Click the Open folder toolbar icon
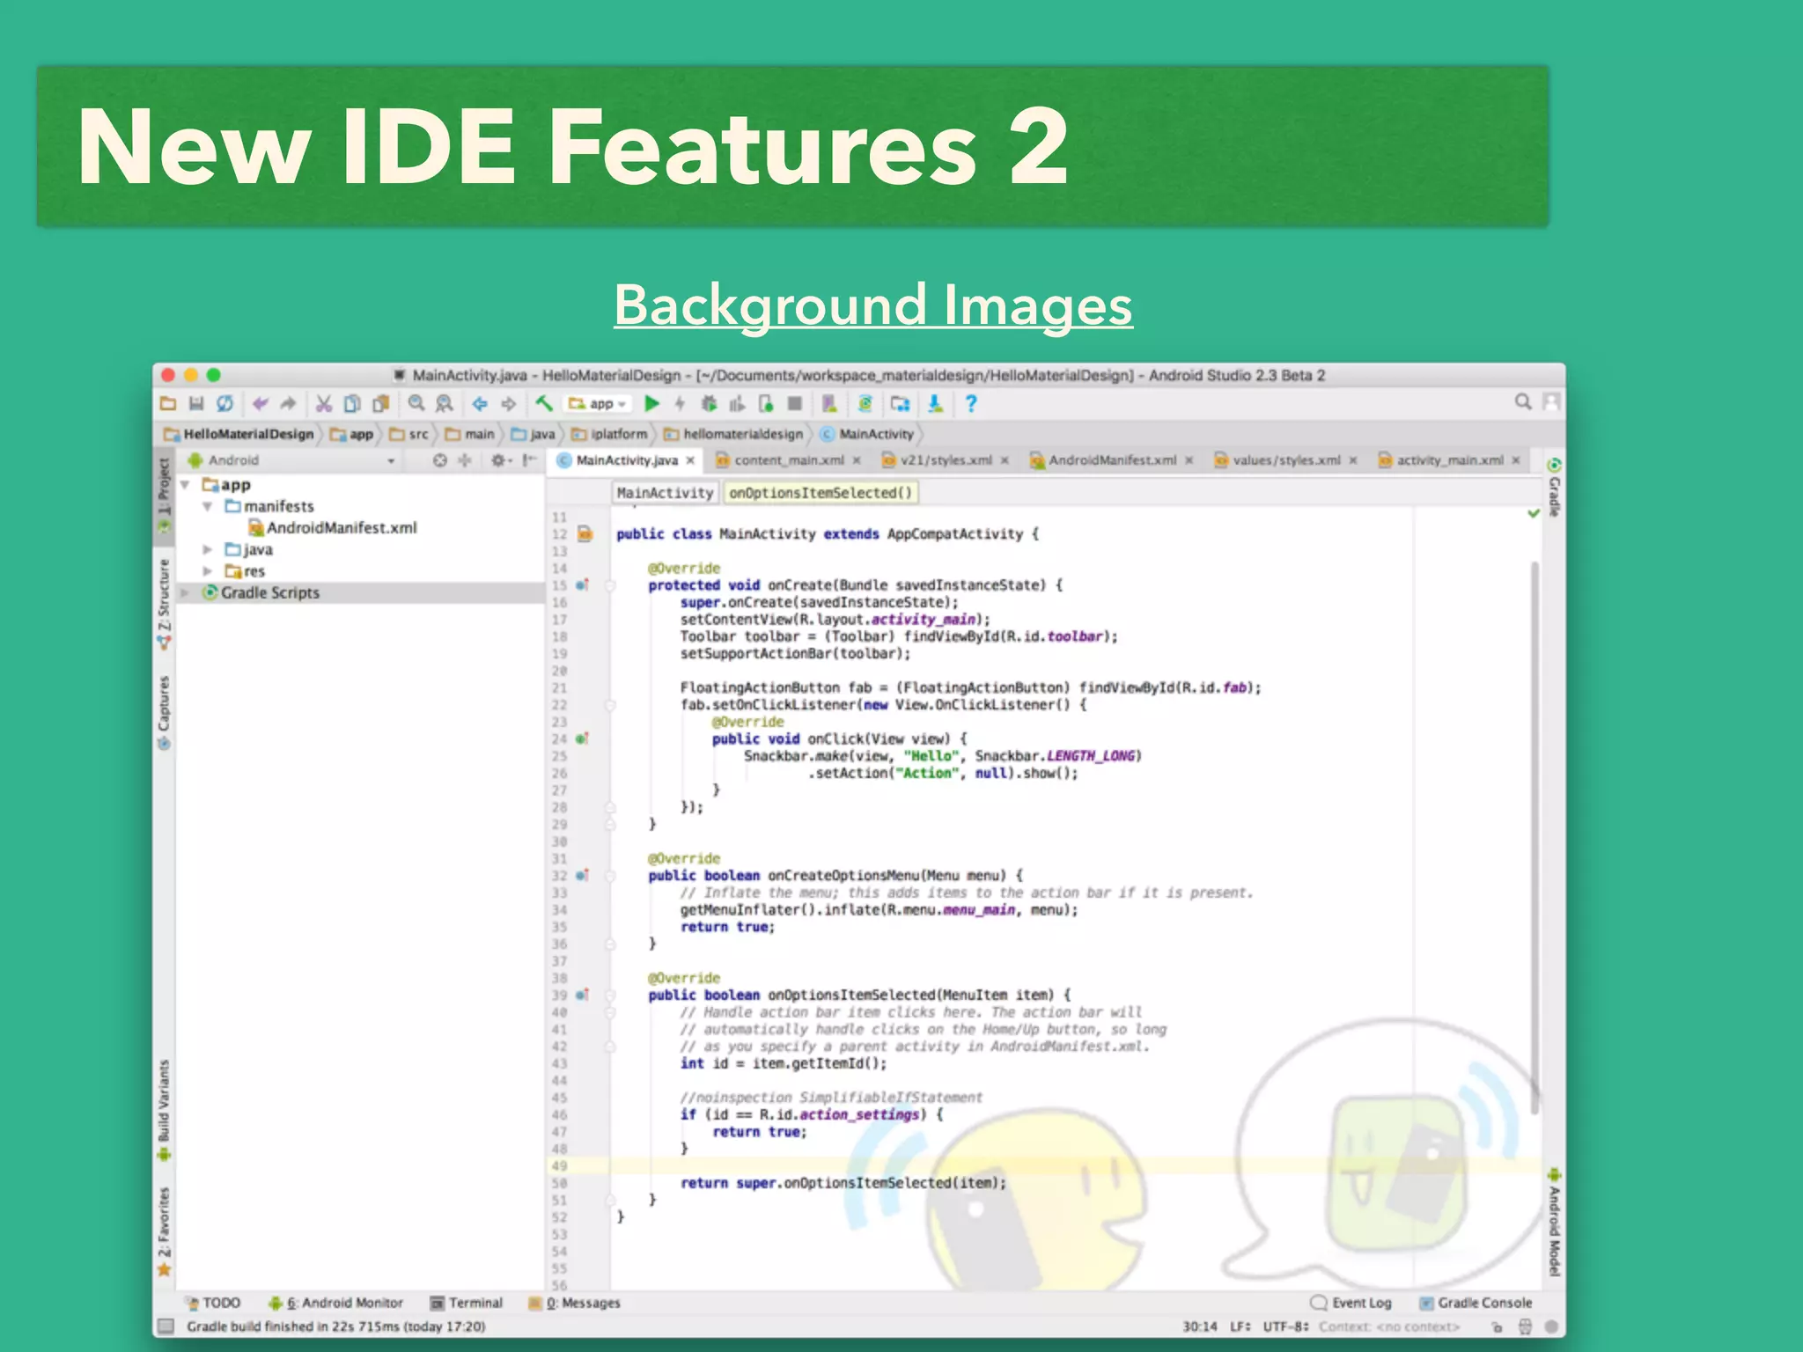Viewport: 1803px width, 1352px height. coord(168,404)
